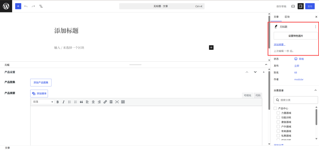Click the black add block button in the paragraph
Viewport: 319px width, 150px height.
click(211, 48)
